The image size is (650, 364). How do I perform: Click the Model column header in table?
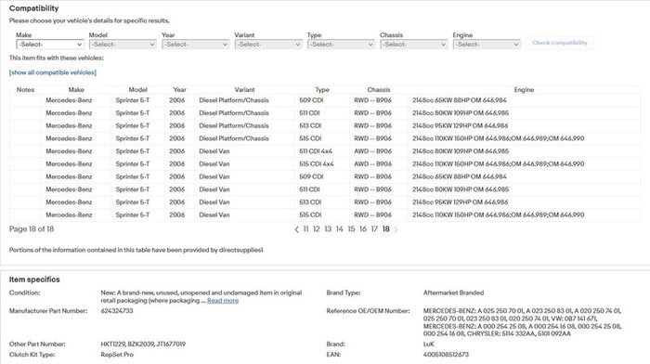click(x=138, y=89)
